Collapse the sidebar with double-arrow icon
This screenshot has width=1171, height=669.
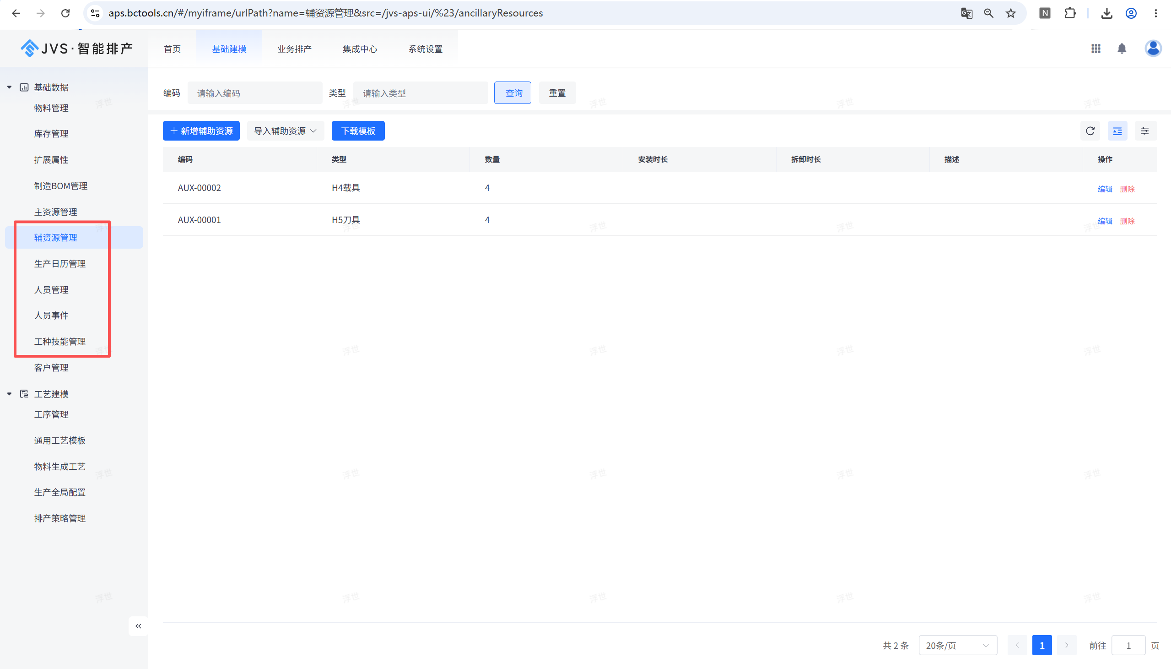tap(138, 626)
